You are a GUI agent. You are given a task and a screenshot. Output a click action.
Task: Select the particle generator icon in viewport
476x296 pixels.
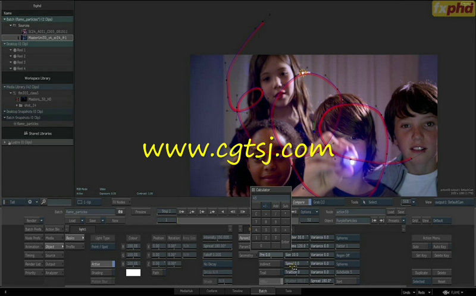point(303,73)
